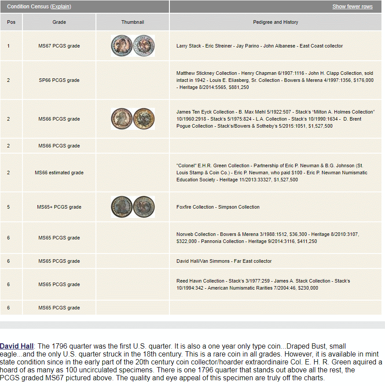Click the Grade column header
Viewport: 385px width, 386px height.
(x=59, y=22)
